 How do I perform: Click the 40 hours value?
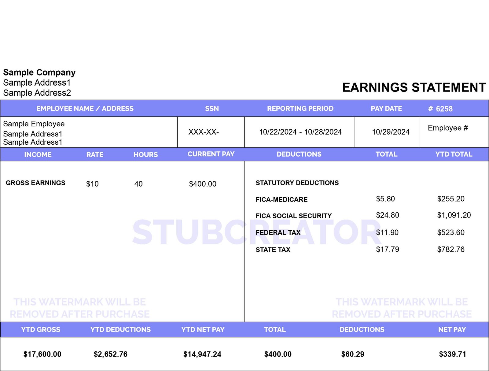(x=138, y=184)
